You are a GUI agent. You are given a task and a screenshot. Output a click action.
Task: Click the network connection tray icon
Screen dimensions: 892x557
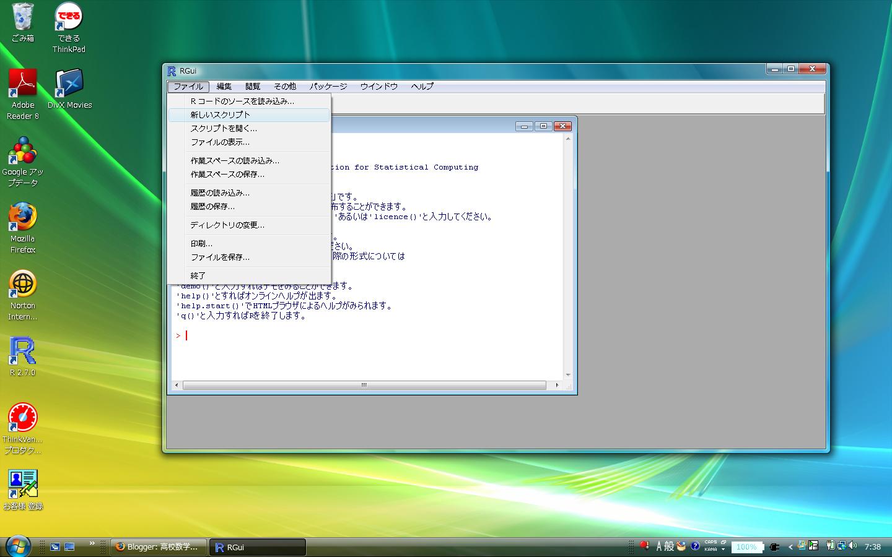click(842, 546)
